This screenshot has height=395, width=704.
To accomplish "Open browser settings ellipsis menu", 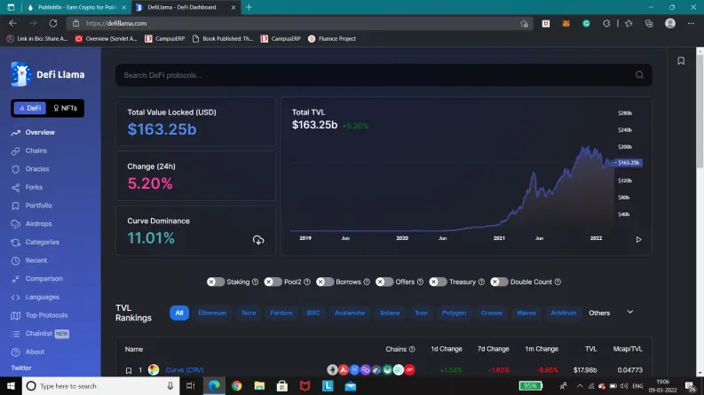I will (691, 23).
